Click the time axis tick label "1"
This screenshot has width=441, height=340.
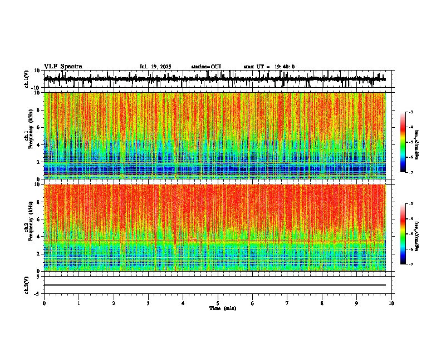tap(79, 303)
